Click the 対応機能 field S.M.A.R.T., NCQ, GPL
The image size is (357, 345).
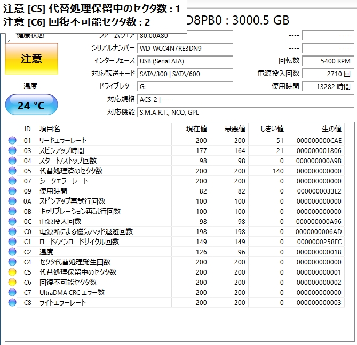coord(245,112)
